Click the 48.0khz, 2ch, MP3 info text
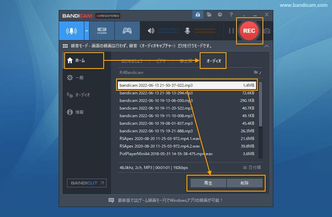 click(154, 168)
